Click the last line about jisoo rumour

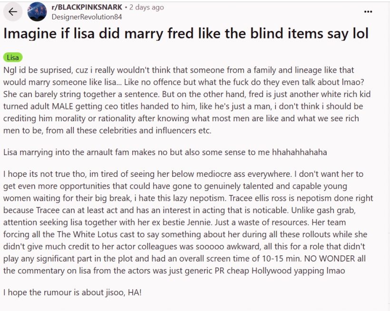pos(72,292)
